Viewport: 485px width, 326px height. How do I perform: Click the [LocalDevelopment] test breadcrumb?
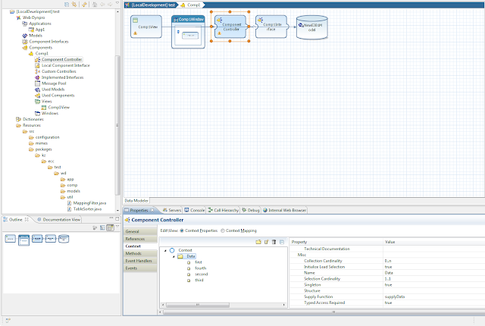(150, 5)
